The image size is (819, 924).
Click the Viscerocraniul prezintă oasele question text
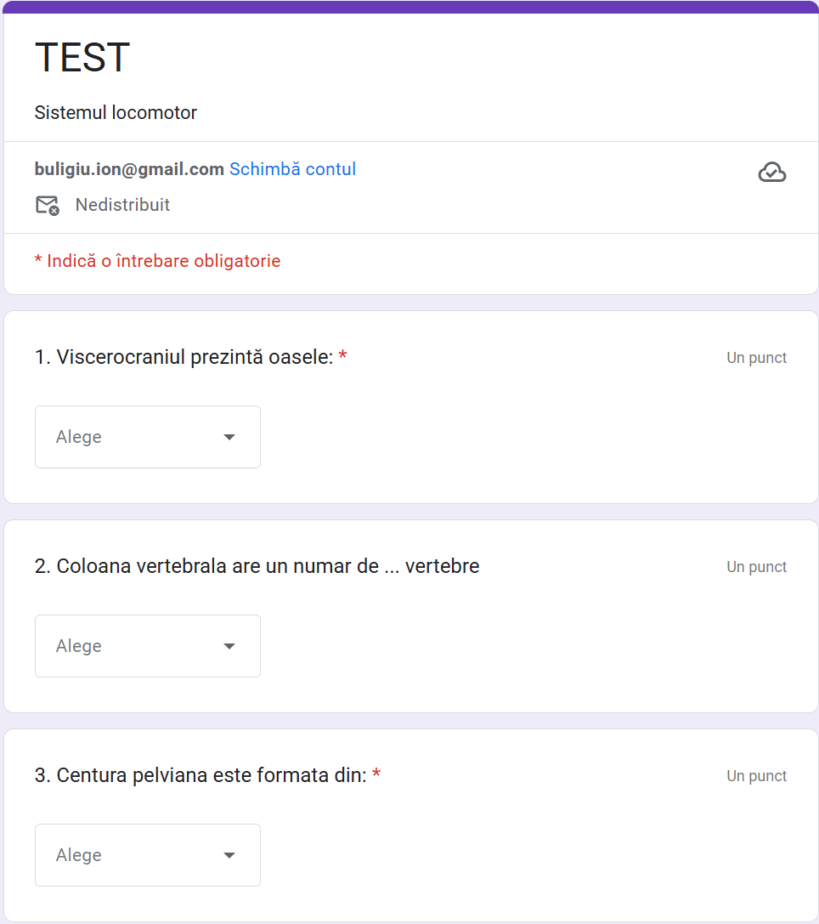184,357
